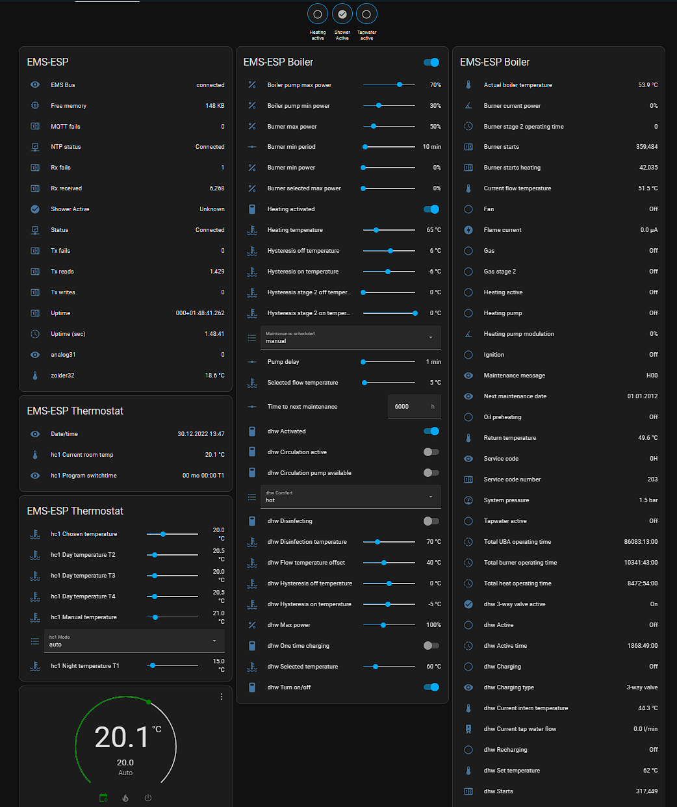Open the hc1 Mode dropdown

pyautogui.click(x=134, y=641)
